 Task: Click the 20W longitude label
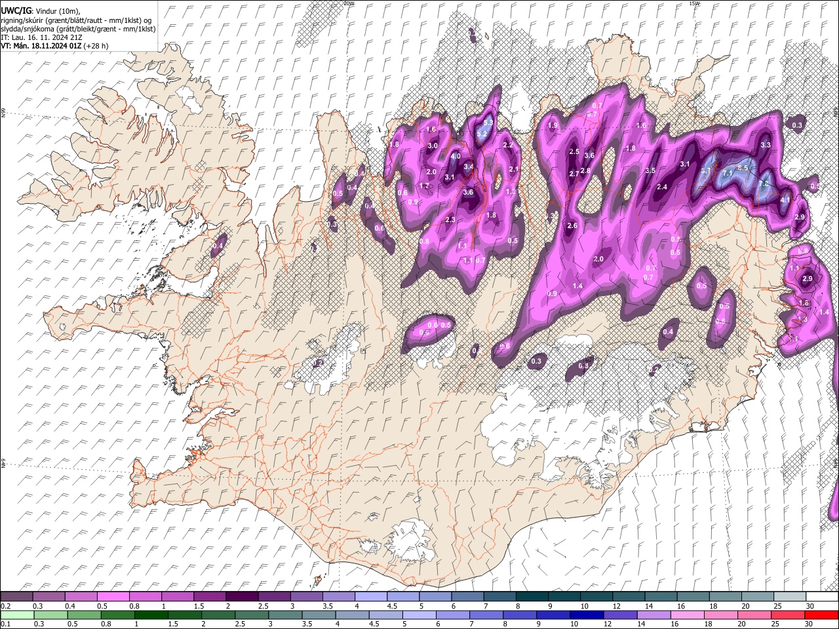[x=349, y=3]
